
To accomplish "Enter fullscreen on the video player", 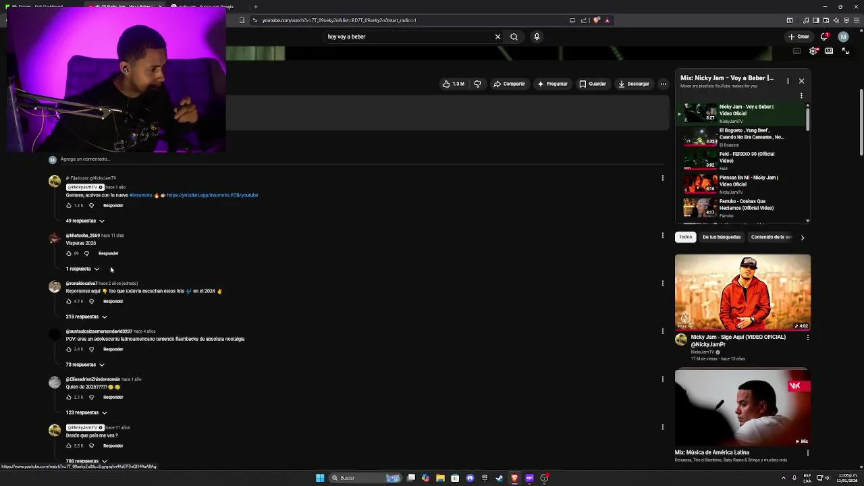I will 845,51.
